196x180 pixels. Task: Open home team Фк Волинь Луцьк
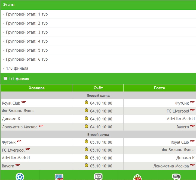click(x=18, y=111)
